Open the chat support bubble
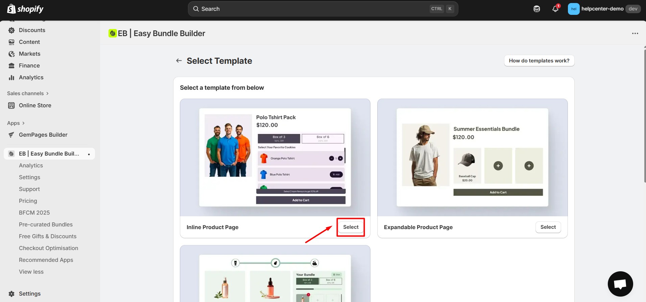The width and height of the screenshot is (646, 302). tap(620, 284)
